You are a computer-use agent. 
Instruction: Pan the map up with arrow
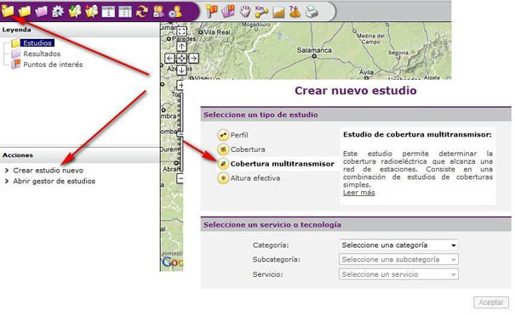181,46
